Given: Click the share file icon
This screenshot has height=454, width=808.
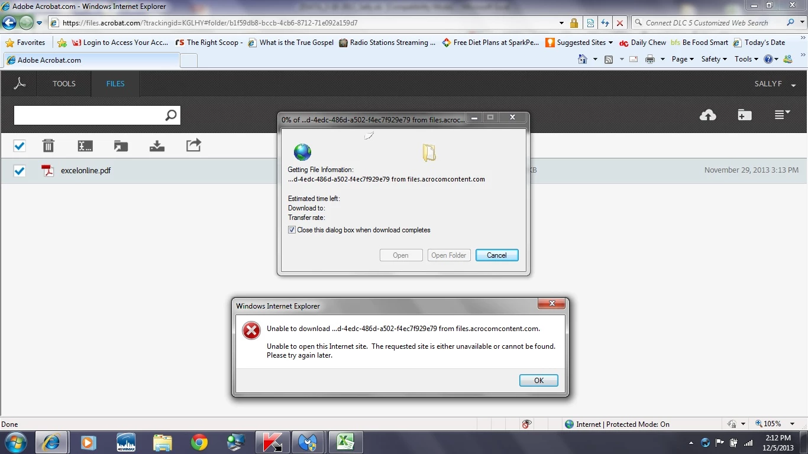Looking at the screenshot, I should click(x=193, y=145).
